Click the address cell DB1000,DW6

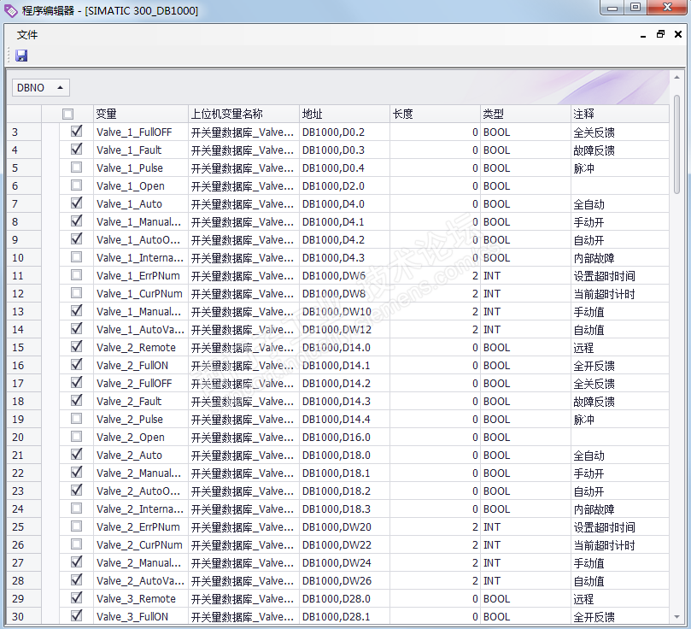[344, 275]
